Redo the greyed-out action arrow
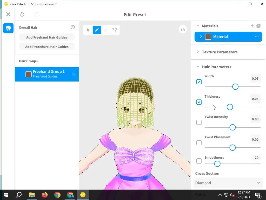This screenshot has height=200, width=266. (36, 14)
